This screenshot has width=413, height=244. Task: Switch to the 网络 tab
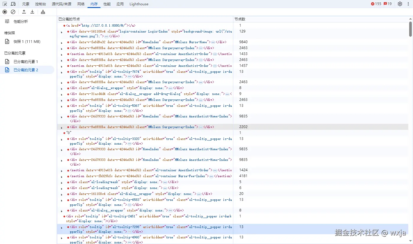tap(81, 4)
